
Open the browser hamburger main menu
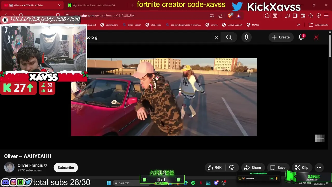(326, 16)
